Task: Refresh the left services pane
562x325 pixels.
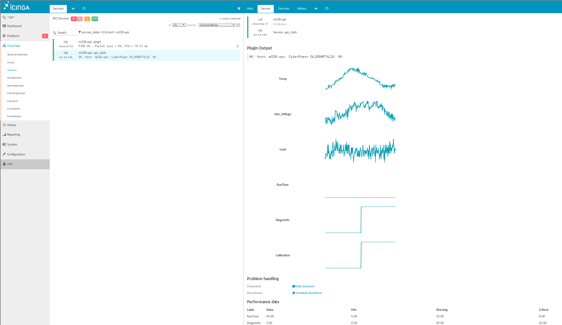Action: click(x=84, y=9)
